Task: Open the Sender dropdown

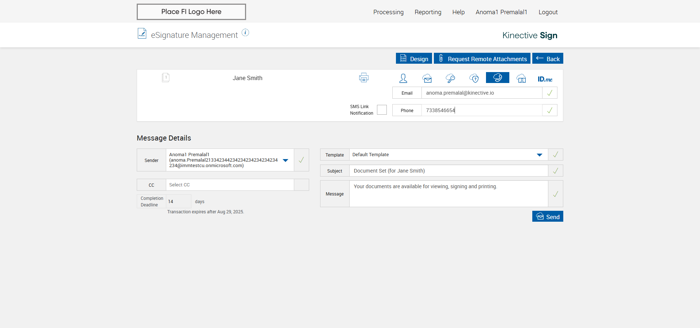Action: [x=285, y=160]
